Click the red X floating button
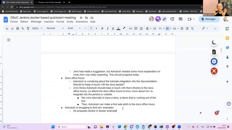The width and height of the screenshot is (232, 130). (214, 71)
